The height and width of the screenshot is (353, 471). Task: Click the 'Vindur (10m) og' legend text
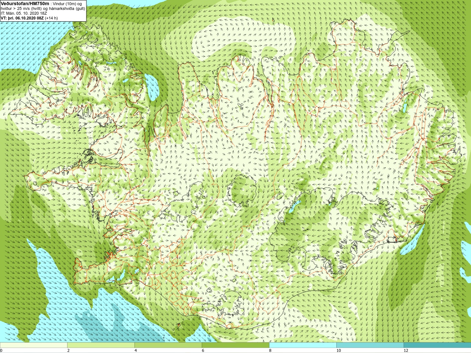(x=67, y=3)
